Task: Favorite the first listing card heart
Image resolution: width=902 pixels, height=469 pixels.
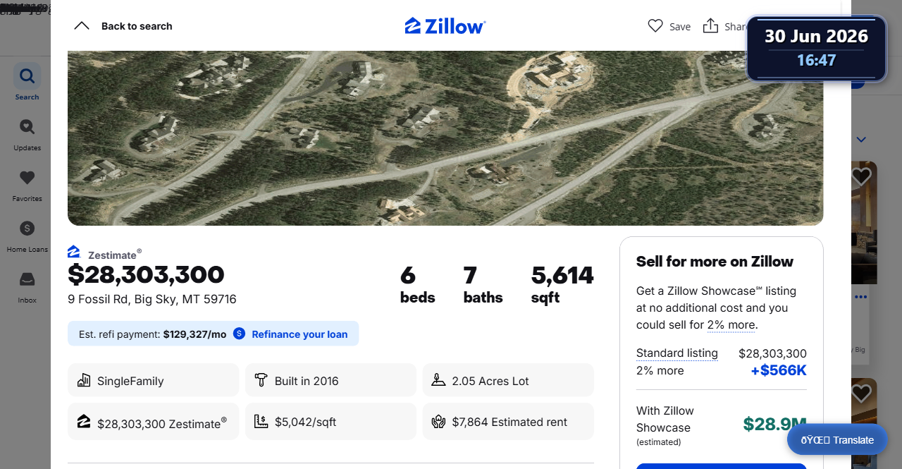Action: [860, 176]
